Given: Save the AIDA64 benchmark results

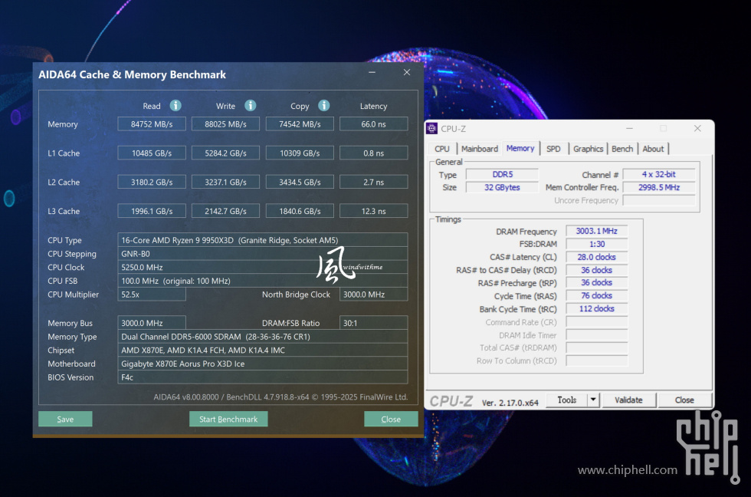Looking at the screenshot, I should click(64, 419).
